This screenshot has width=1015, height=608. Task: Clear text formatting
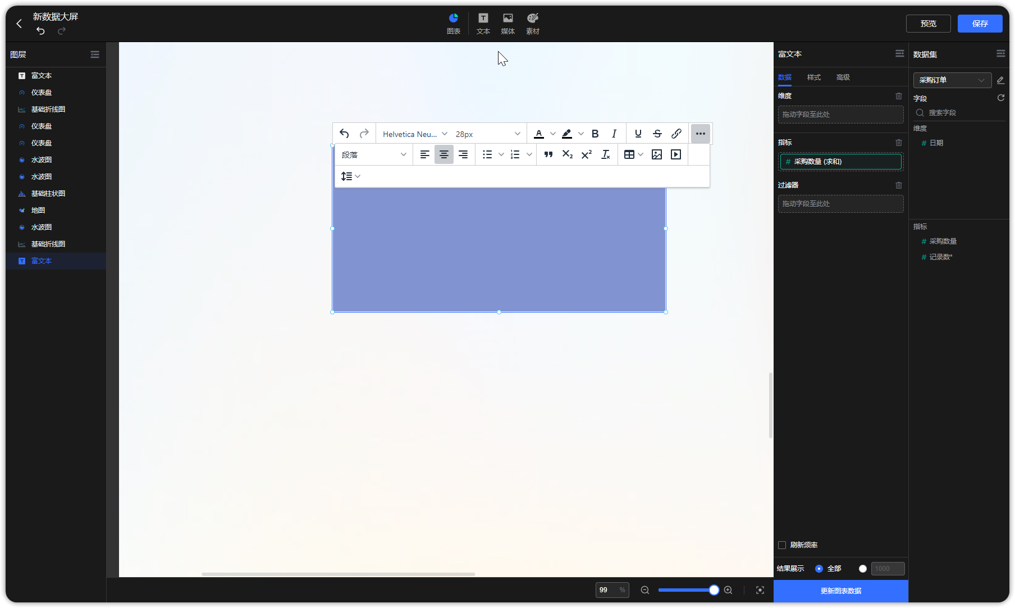pos(606,154)
